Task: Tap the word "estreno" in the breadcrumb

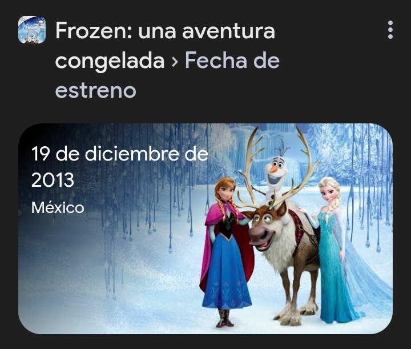Action: [96, 90]
